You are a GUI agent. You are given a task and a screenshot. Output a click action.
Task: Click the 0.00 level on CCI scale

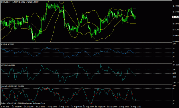tap(174, 73)
